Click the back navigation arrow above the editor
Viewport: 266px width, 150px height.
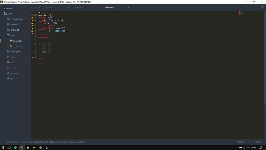[35, 6]
